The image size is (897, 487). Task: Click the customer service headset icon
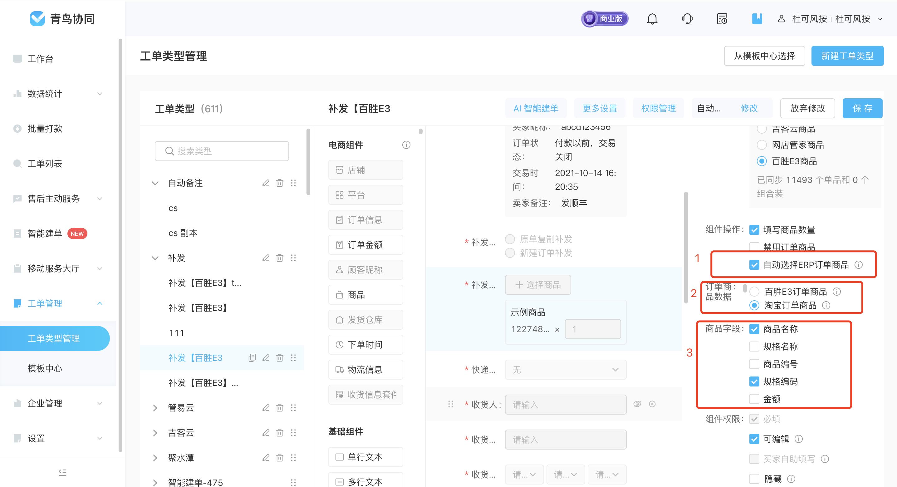tap(687, 19)
